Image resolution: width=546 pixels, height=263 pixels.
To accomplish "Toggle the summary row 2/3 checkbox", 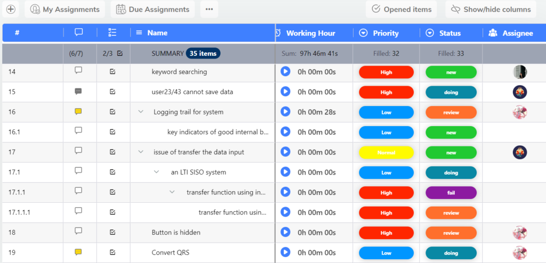I will coord(120,53).
